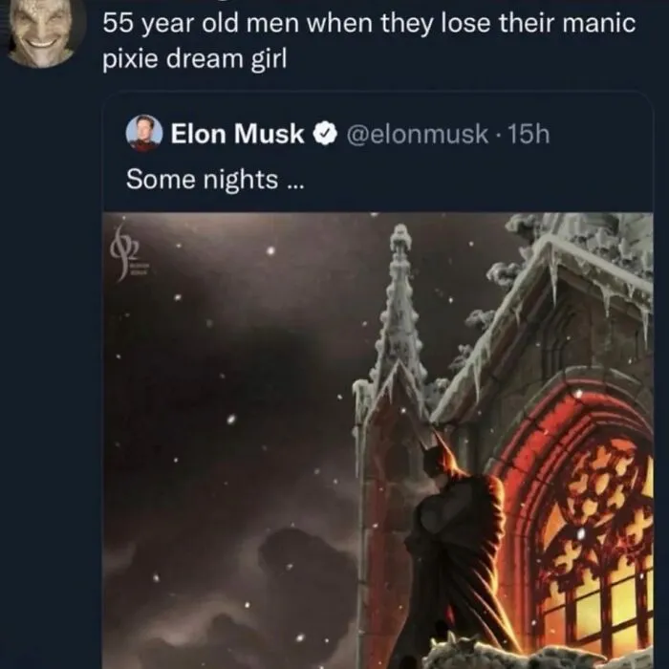This screenshot has width=669, height=669.
Task: Click the verified badge beside Elon Musk
Action: (326, 134)
